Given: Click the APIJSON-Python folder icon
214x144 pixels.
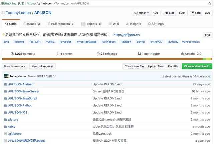Looking at the screenshot, I should click(6, 105).
